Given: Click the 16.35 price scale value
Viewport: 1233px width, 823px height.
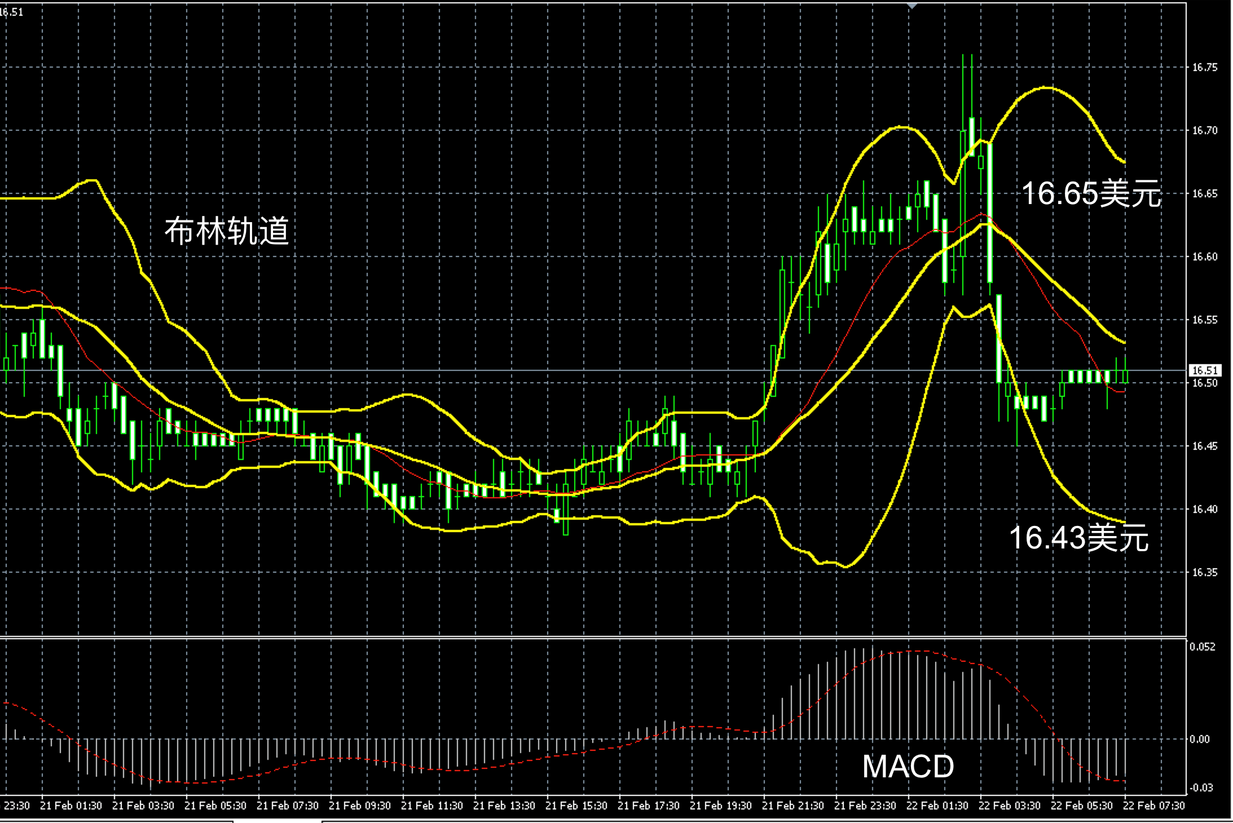Looking at the screenshot, I should 1205,573.
